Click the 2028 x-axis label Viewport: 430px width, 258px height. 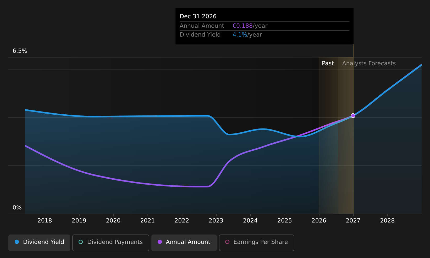coord(387,221)
